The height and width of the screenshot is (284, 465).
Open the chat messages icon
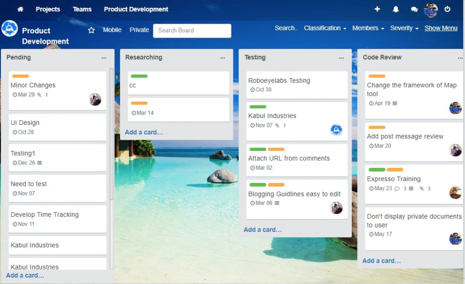pos(414,10)
